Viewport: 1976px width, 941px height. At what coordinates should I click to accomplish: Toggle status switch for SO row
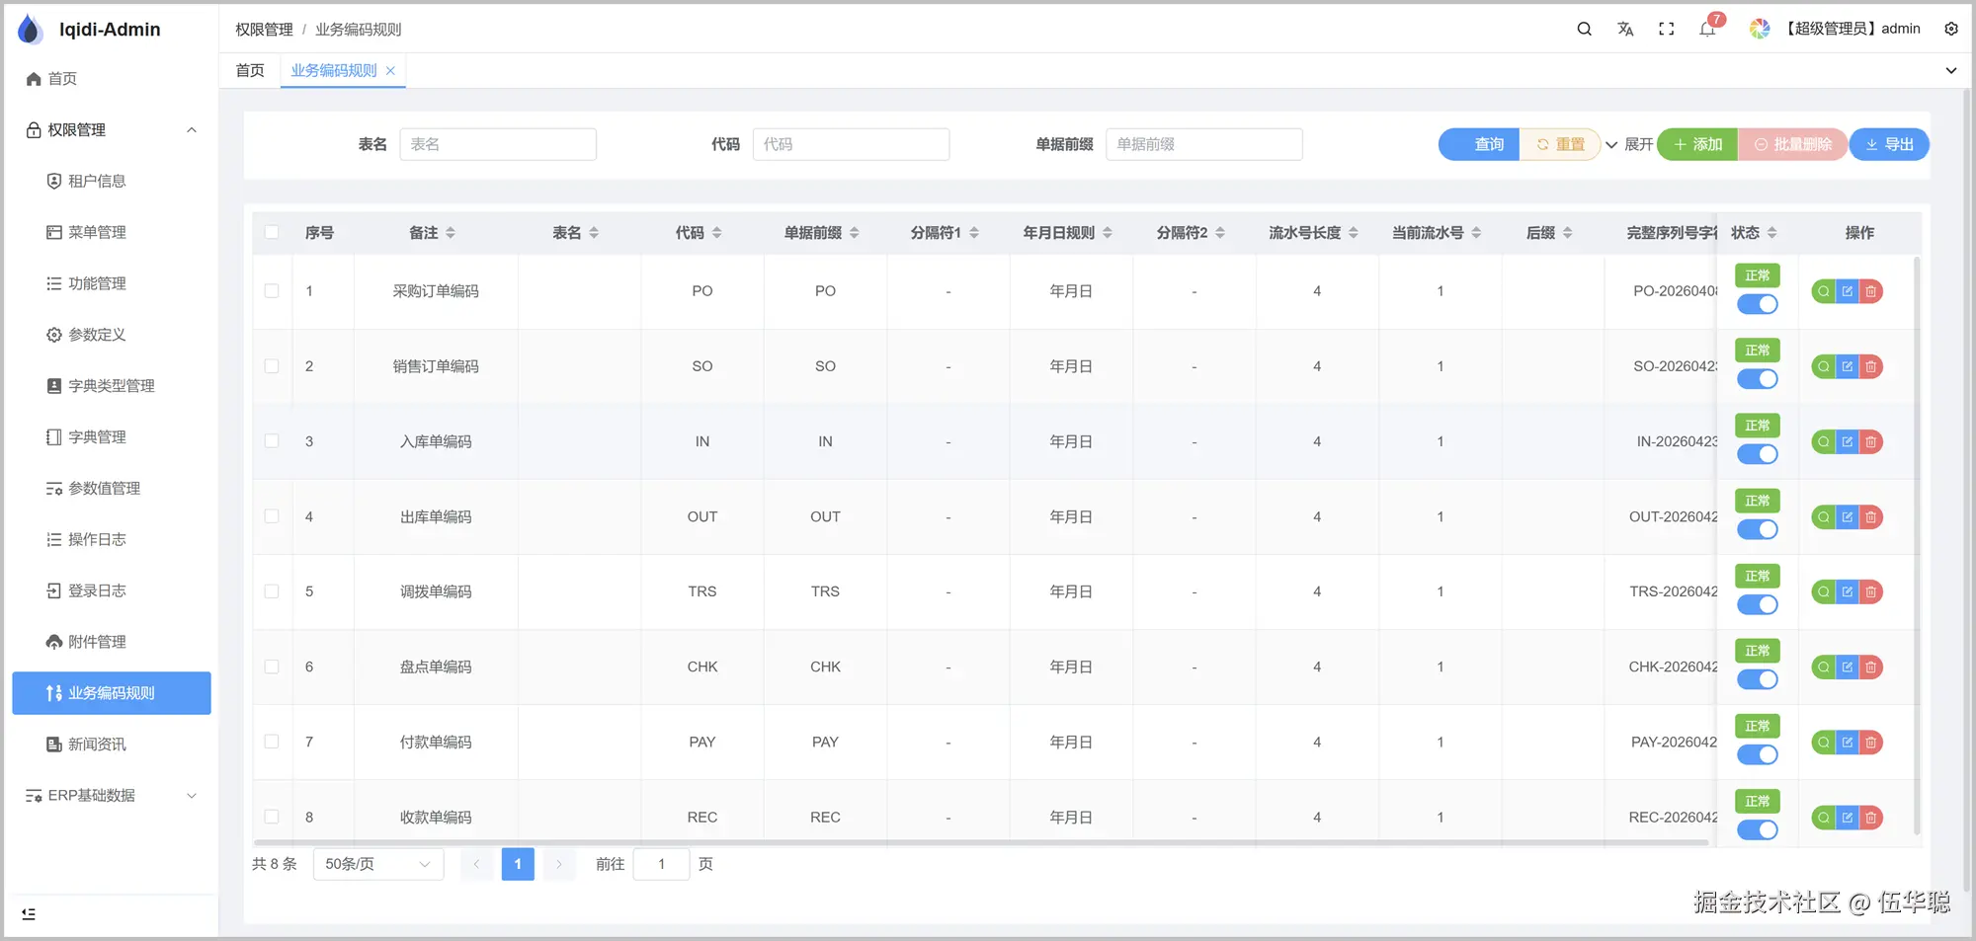click(1758, 379)
